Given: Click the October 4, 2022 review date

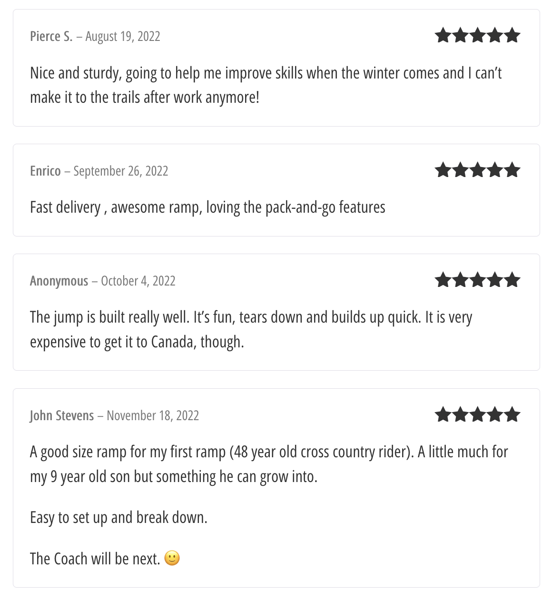Looking at the screenshot, I should pos(138,281).
